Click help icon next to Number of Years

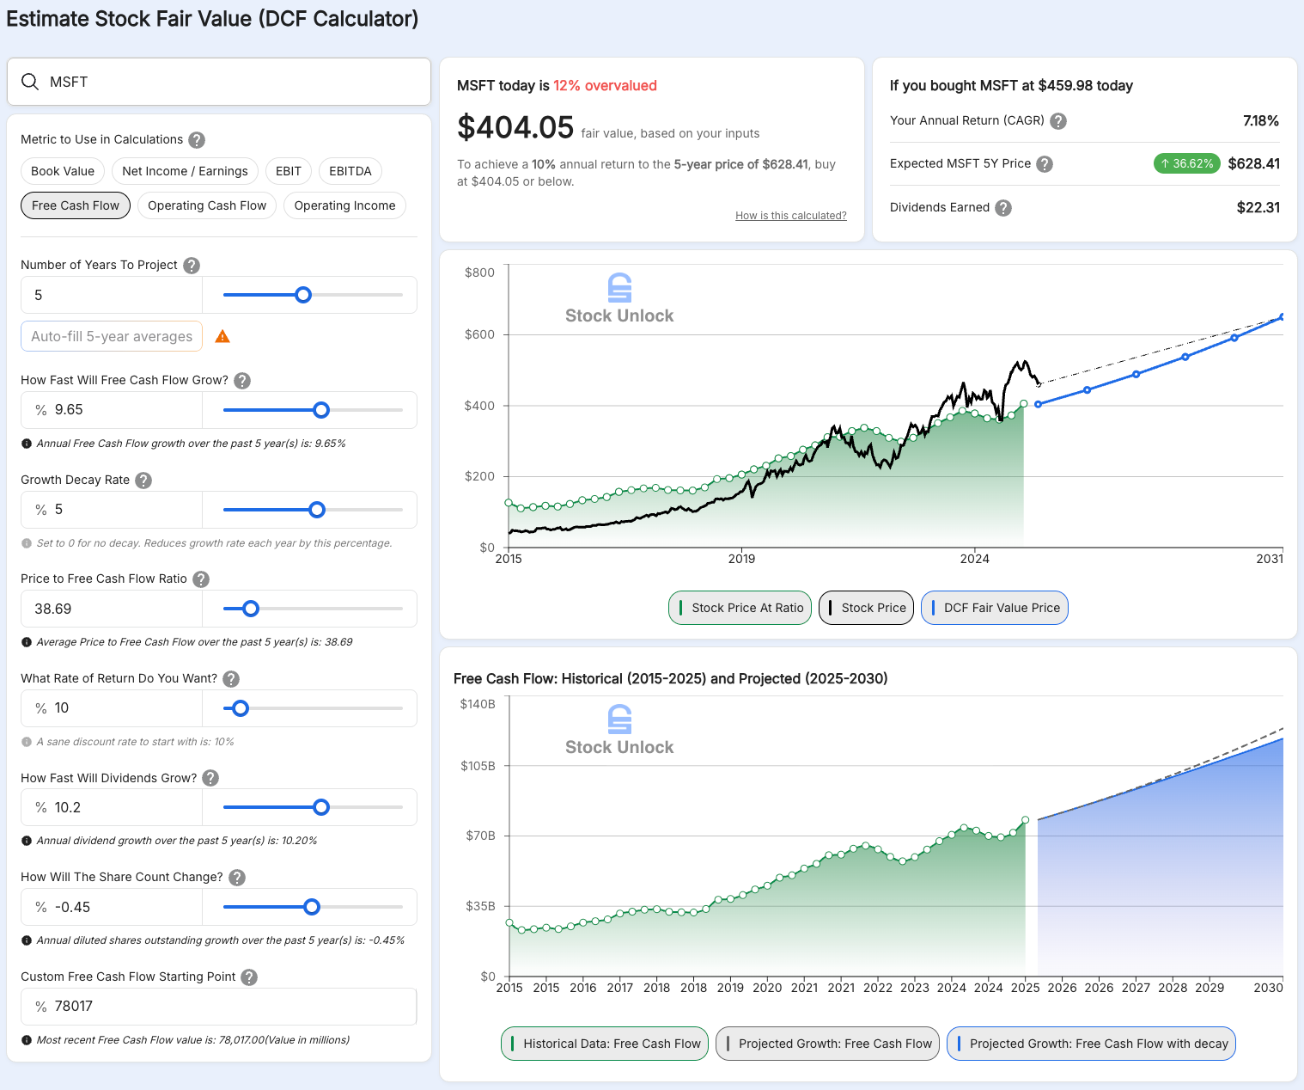pyautogui.click(x=192, y=266)
